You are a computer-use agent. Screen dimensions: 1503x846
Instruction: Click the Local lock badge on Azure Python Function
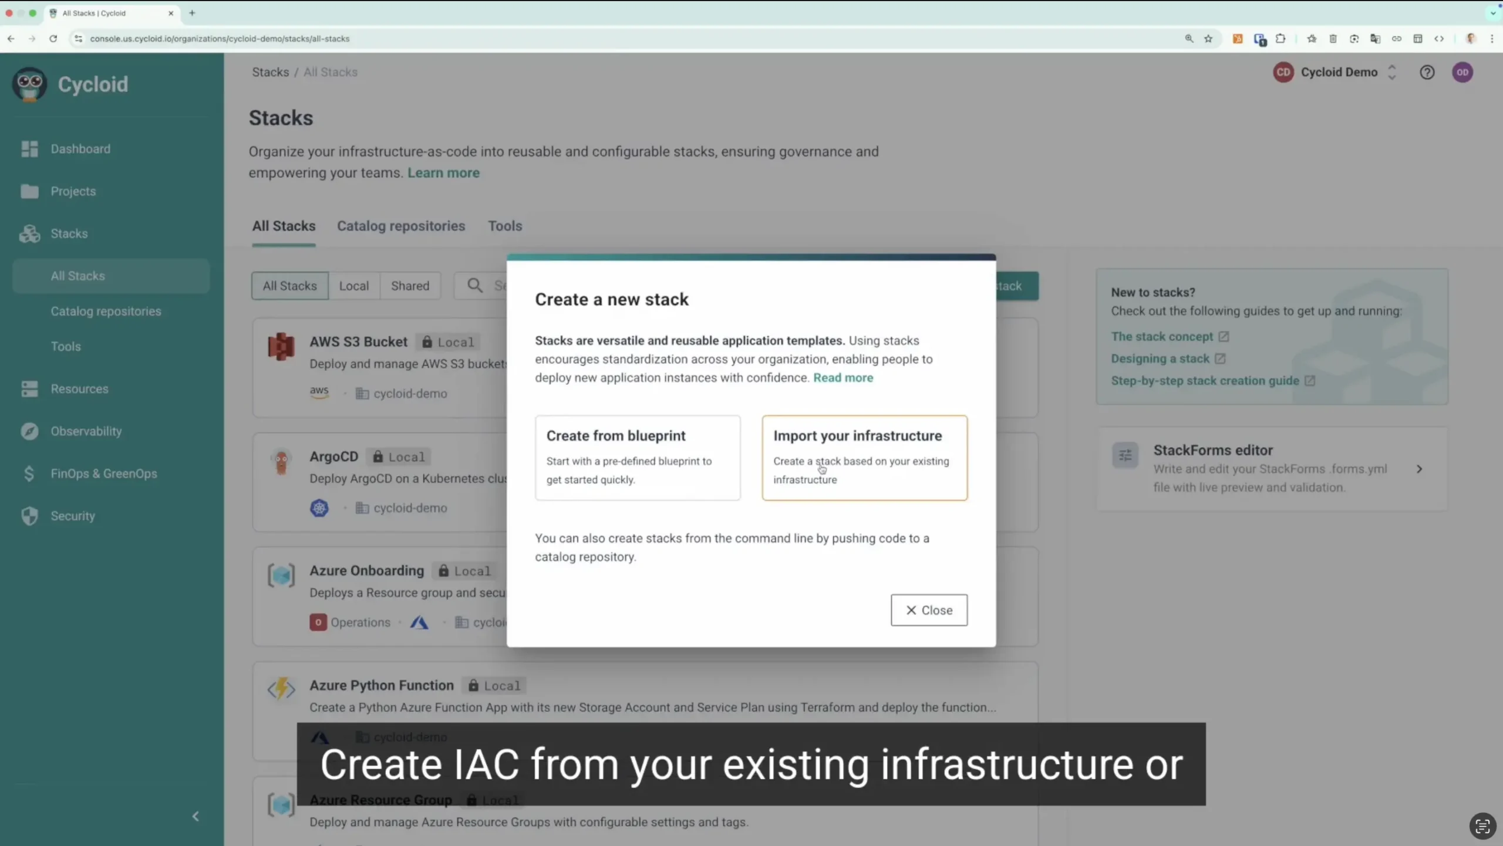pos(494,686)
